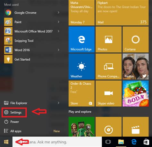
Task: Open the Power options
Action: point(12,122)
